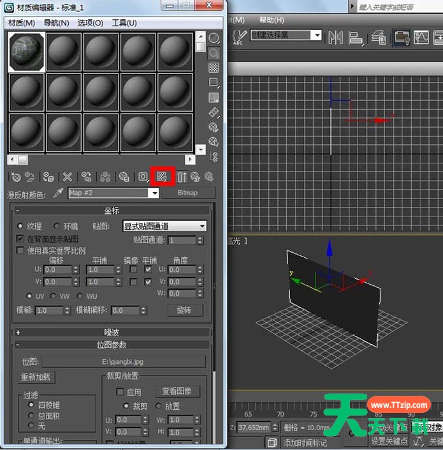
Task: Click the 查看图像 button
Action: point(177,391)
